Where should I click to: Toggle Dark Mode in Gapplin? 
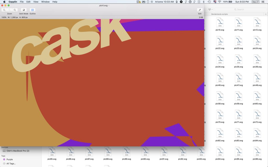(24, 10)
